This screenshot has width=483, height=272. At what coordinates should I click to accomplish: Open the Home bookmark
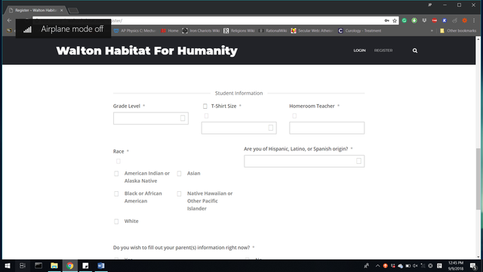pos(170,31)
